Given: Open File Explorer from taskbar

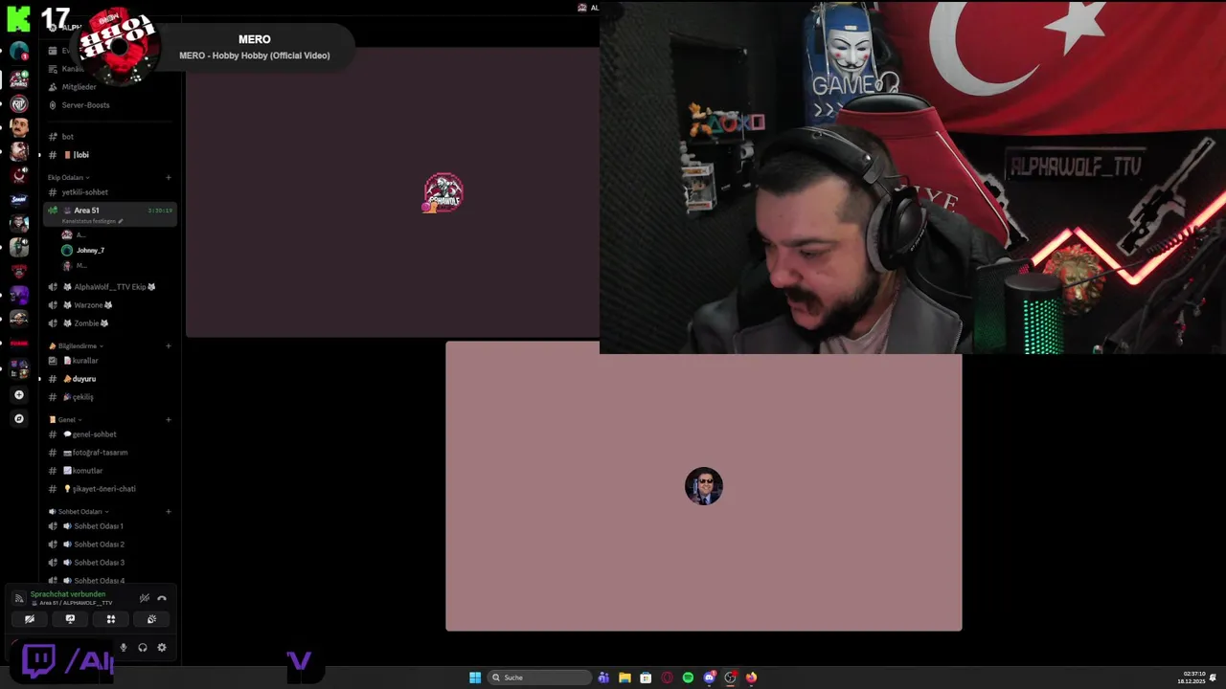Looking at the screenshot, I should [x=624, y=678].
